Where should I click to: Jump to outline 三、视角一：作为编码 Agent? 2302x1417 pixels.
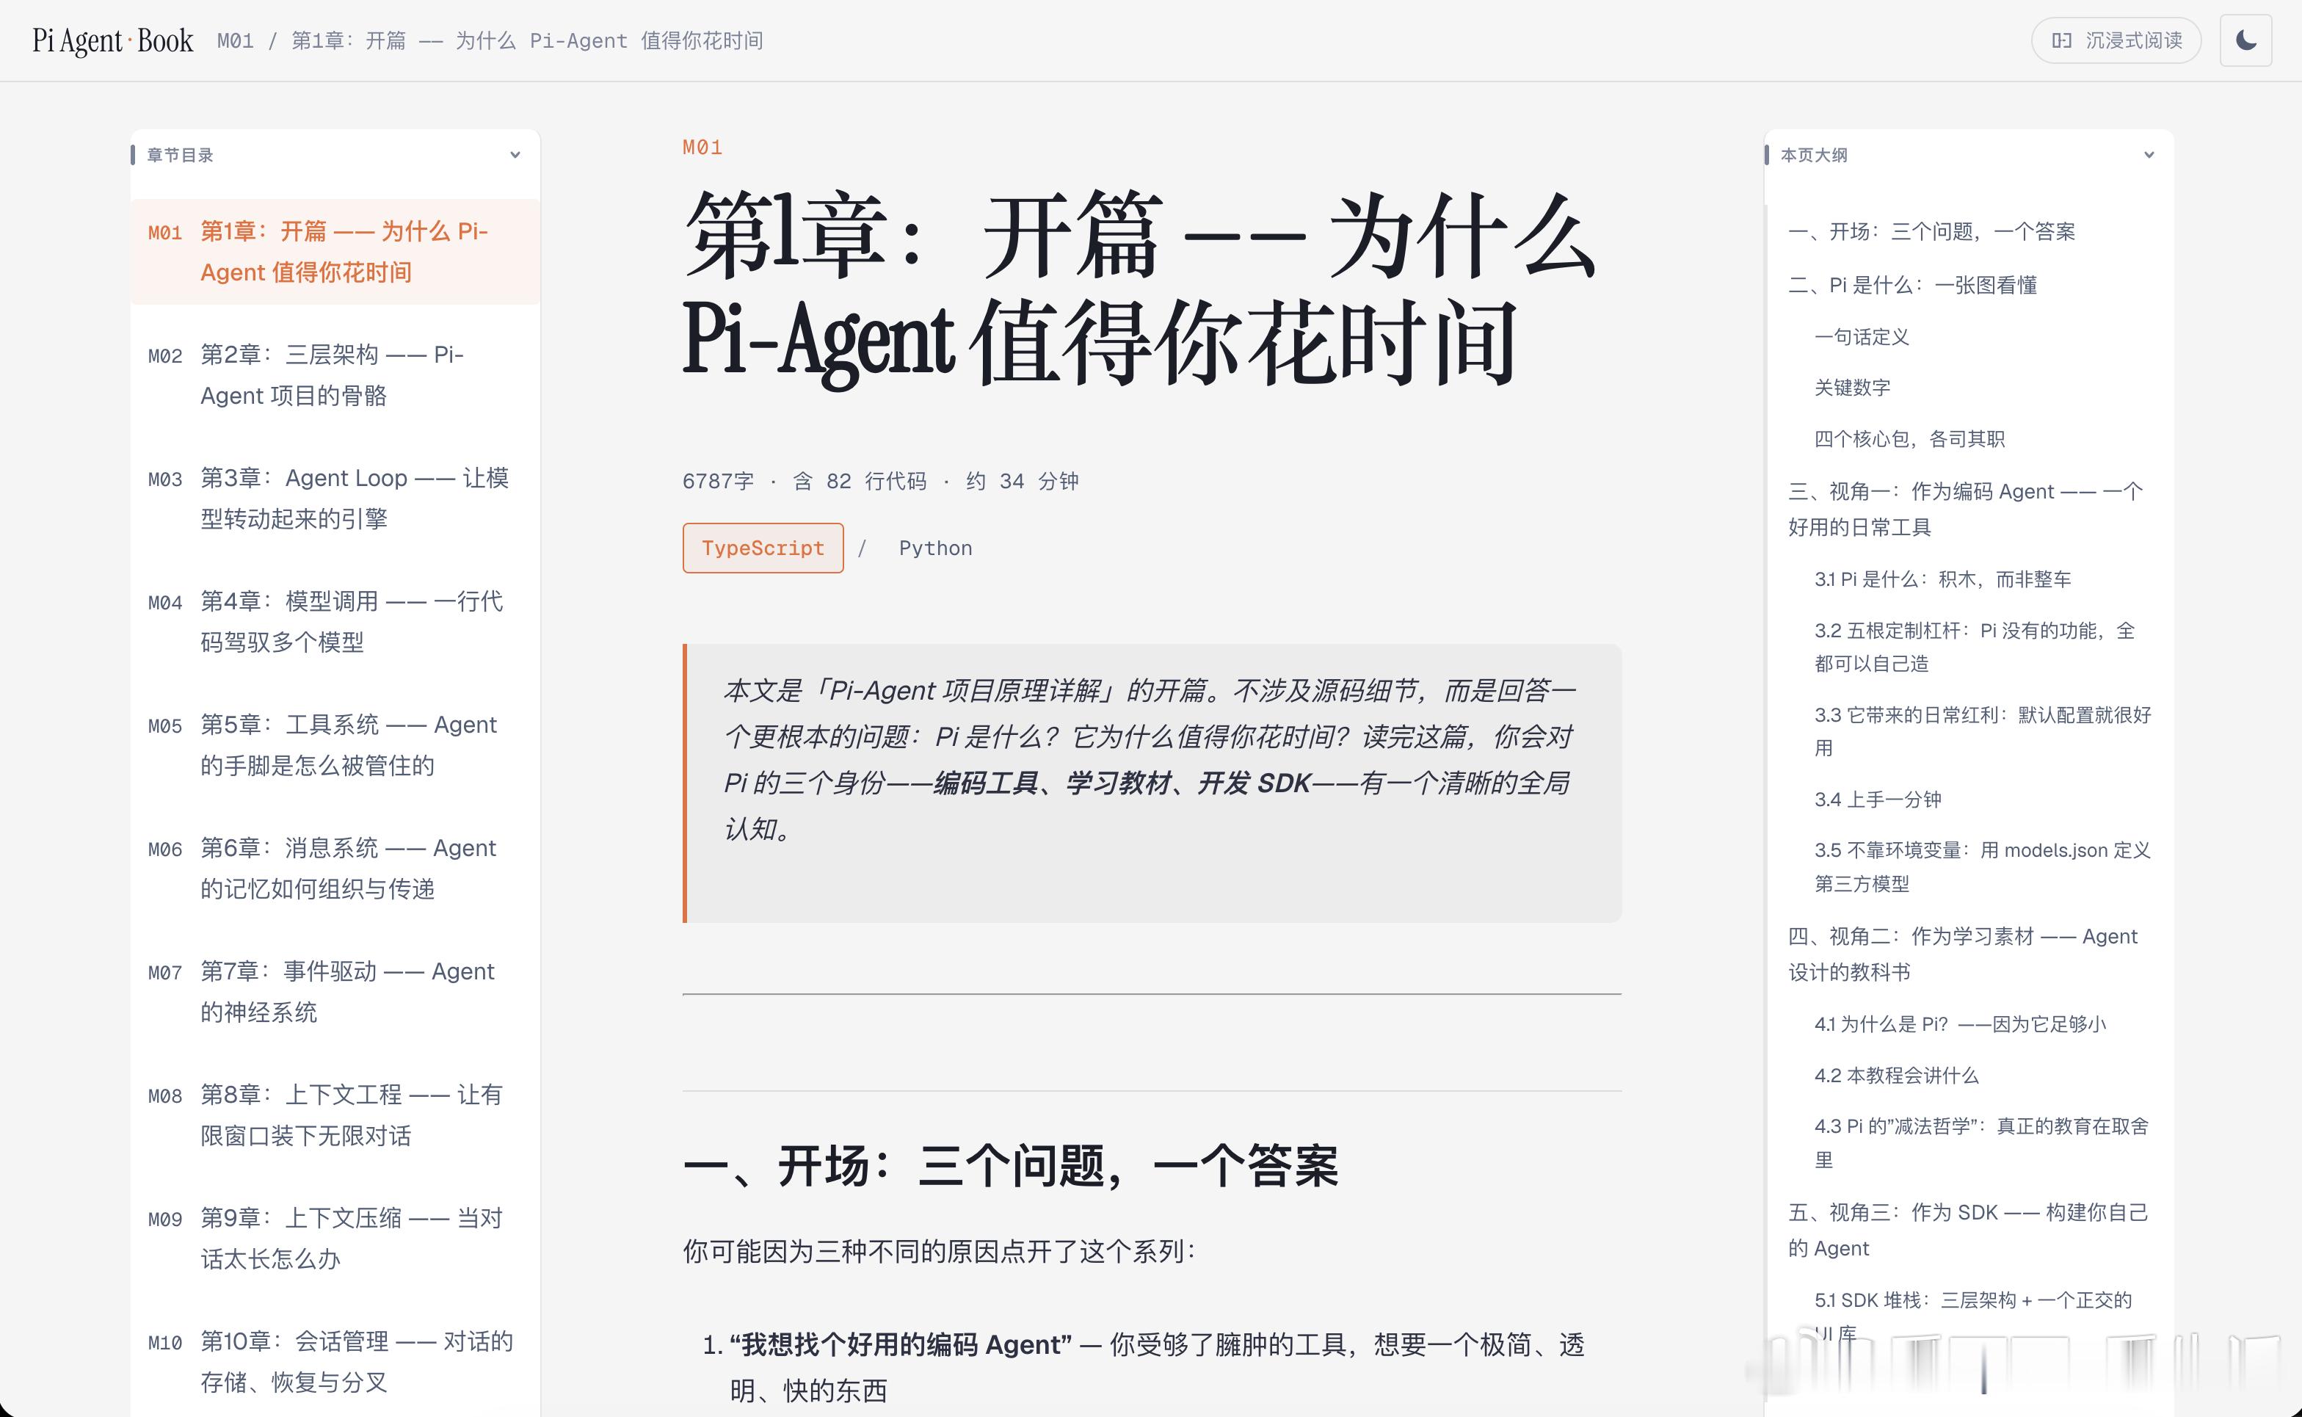pos(1965,509)
